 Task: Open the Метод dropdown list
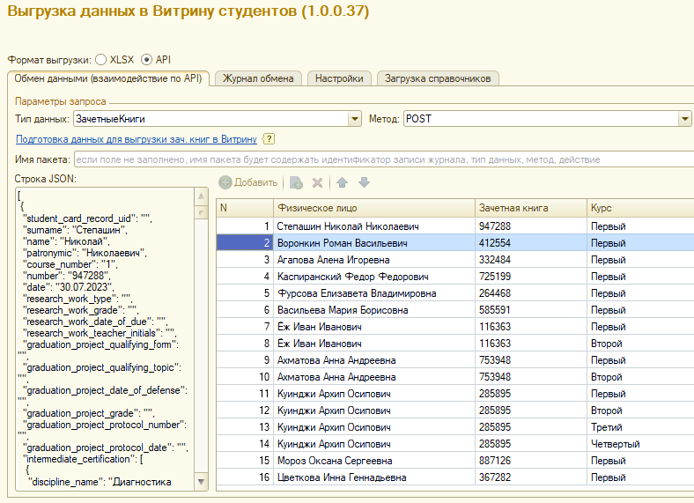tap(684, 119)
